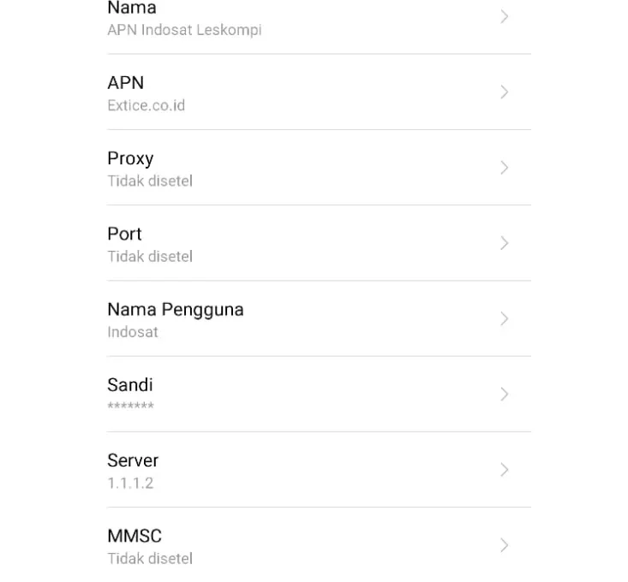Viewport: 628px width, 582px height.
Task: Edit the Sandi password entry
Action: pos(319,395)
